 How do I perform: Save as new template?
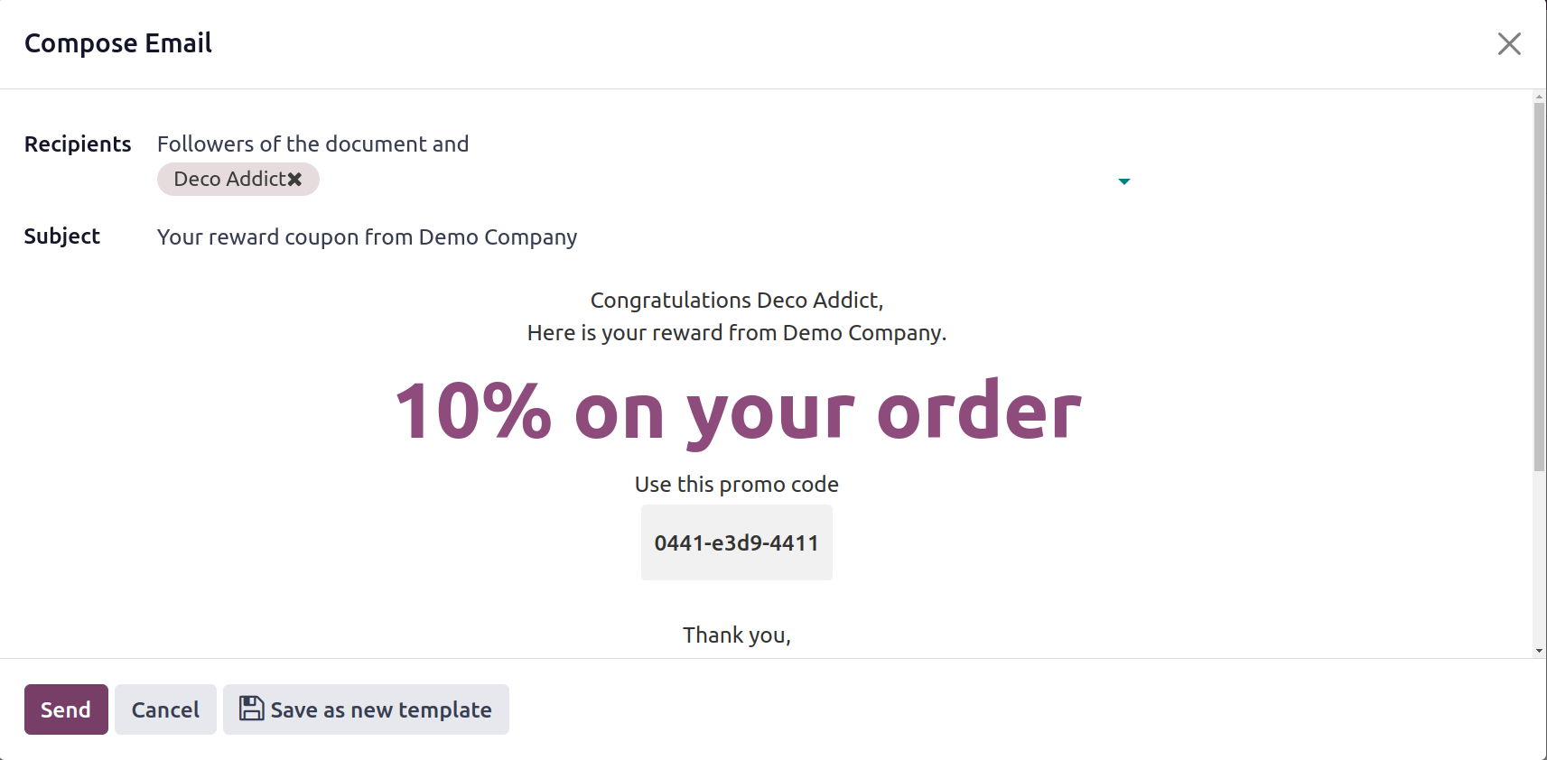point(366,709)
